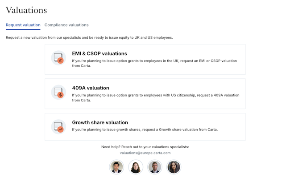The height and width of the screenshot is (186, 290).
Task: Click the 'Need help?' specialists text
Action: [145, 146]
